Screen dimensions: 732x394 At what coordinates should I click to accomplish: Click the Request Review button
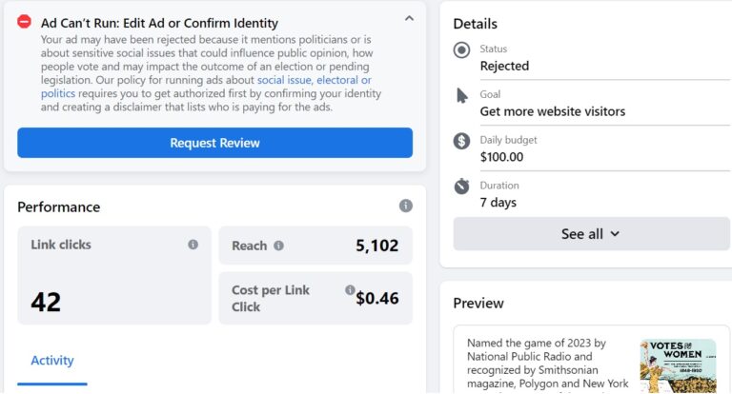pyautogui.click(x=214, y=143)
